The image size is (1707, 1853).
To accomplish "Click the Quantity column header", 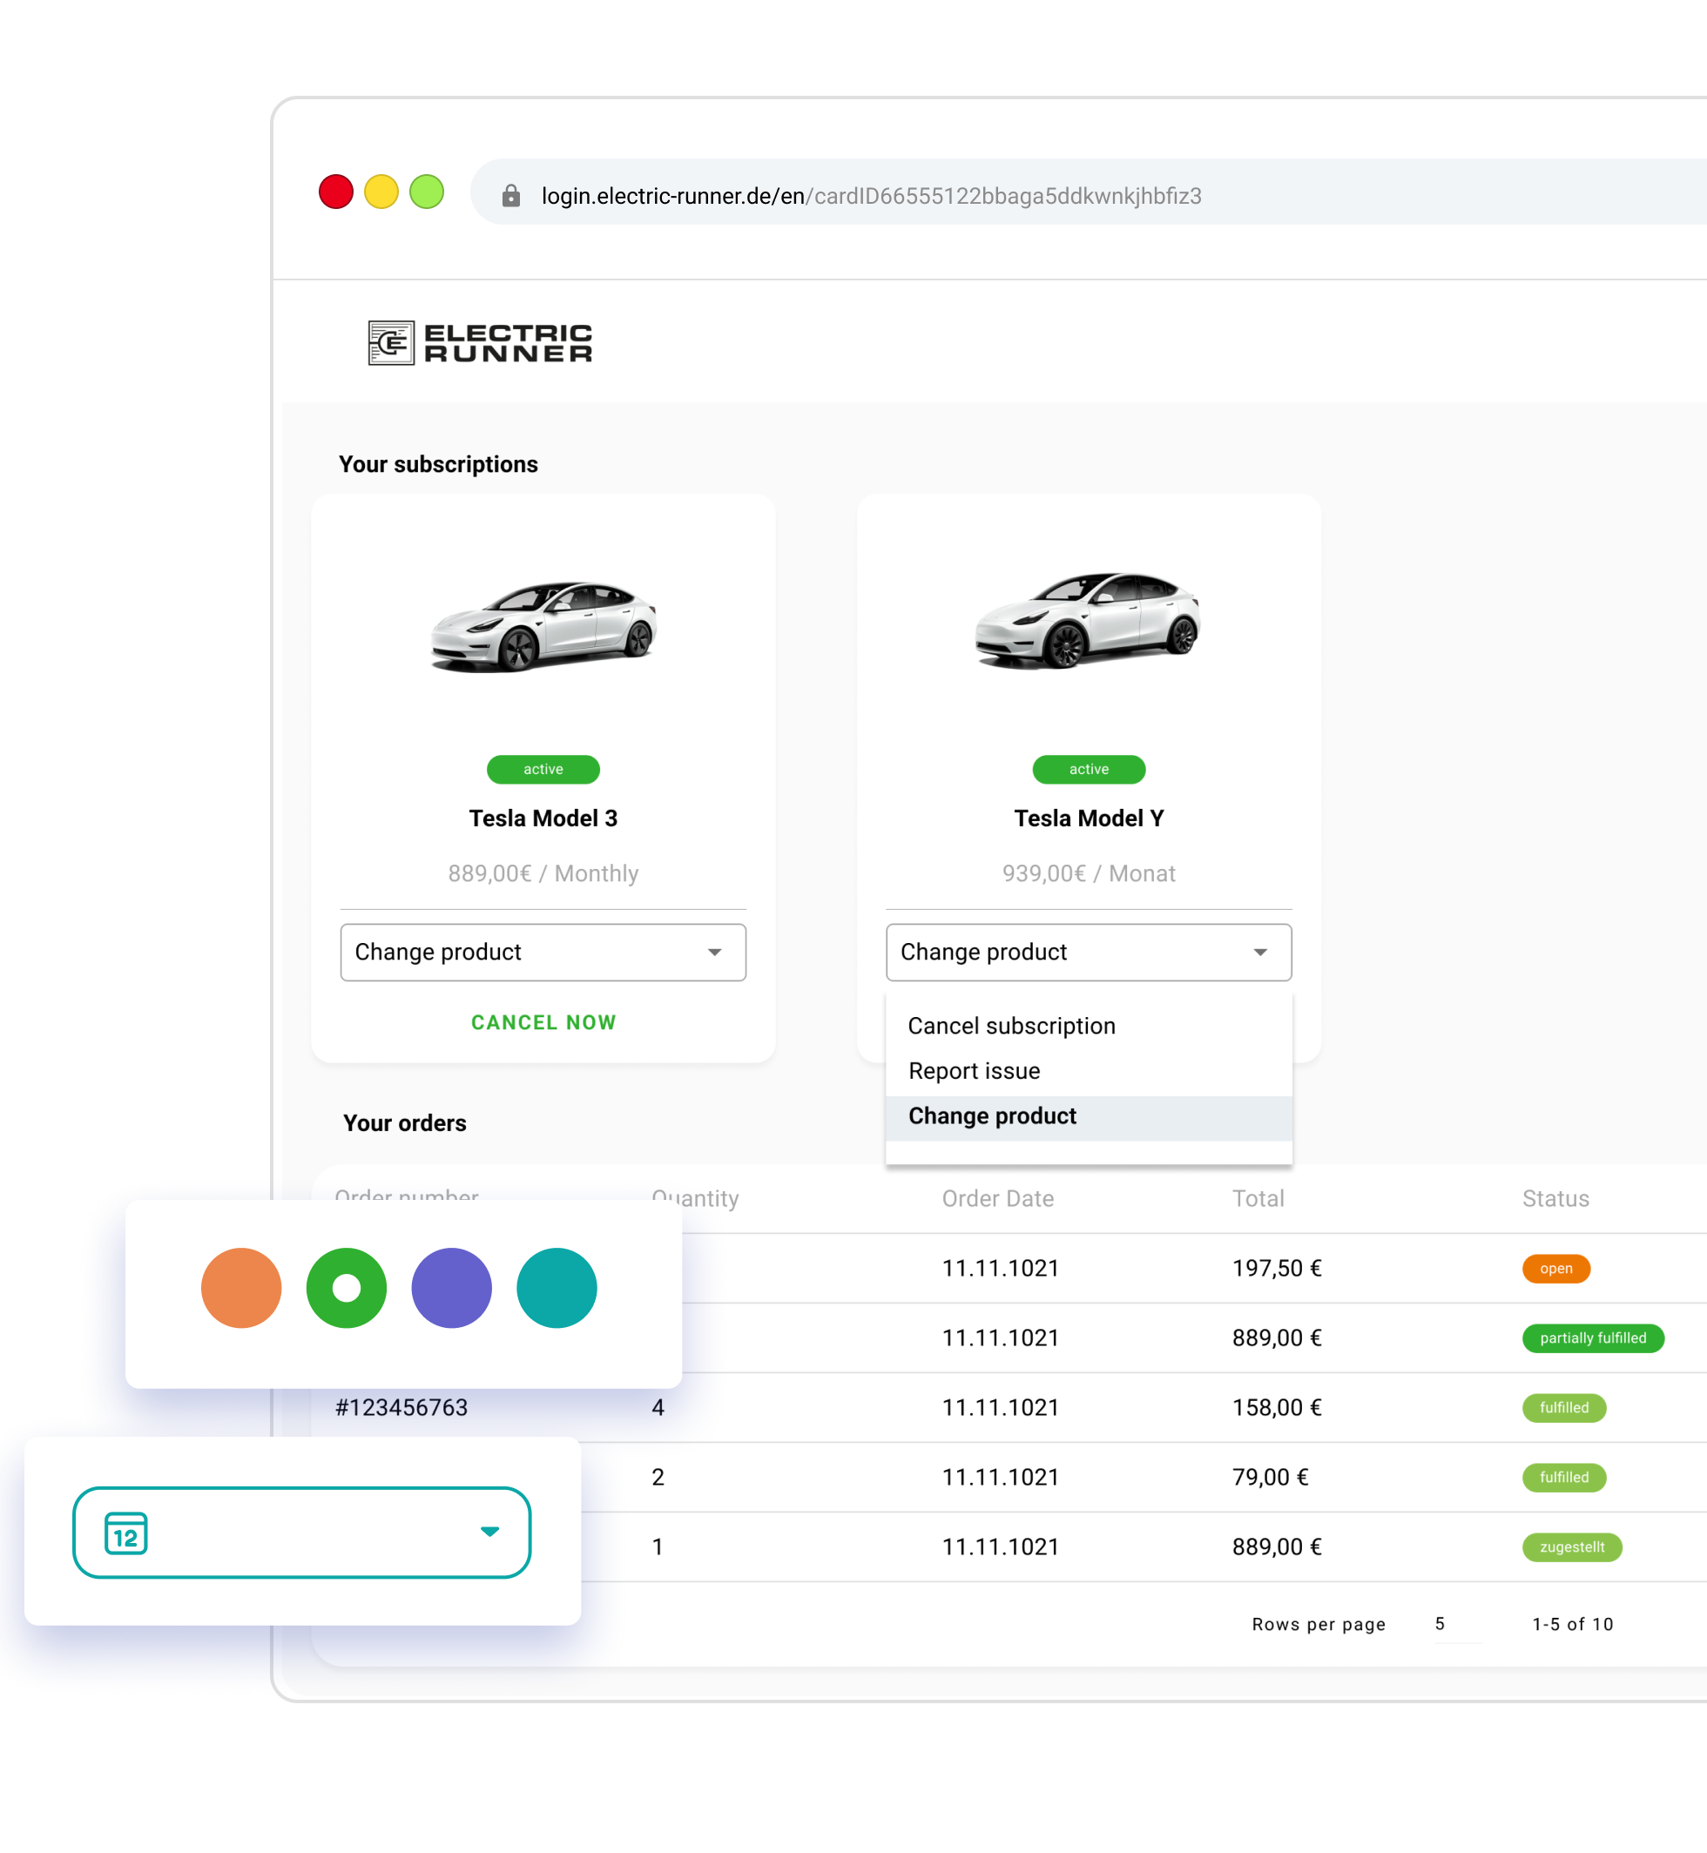I will tap(695, 1199).
